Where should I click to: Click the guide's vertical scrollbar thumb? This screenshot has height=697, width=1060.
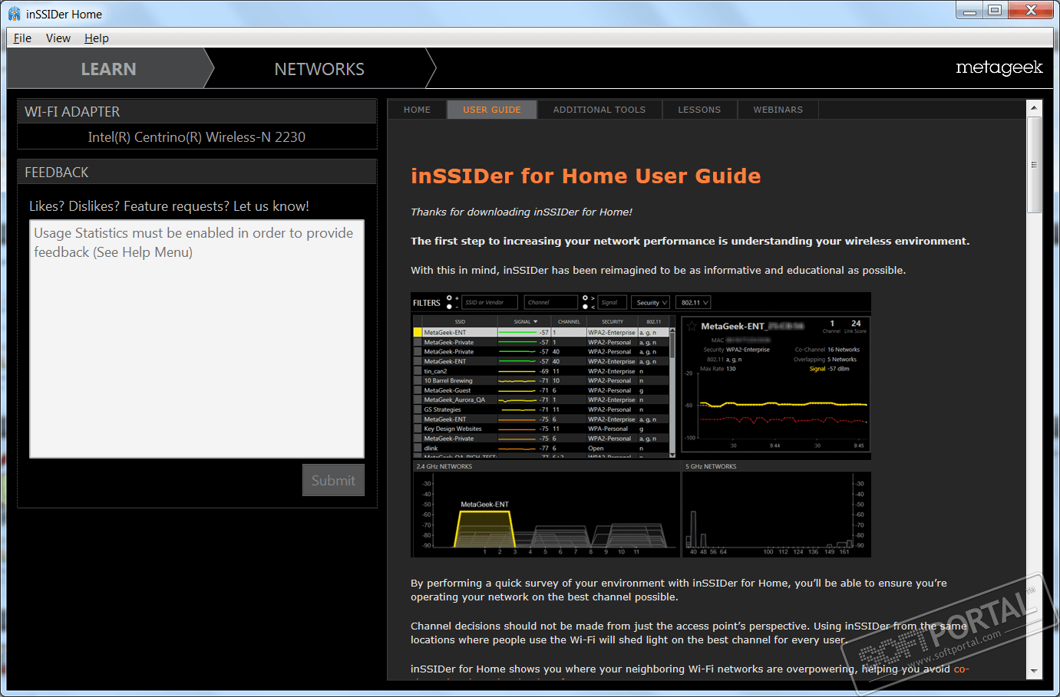(1034, 165)
